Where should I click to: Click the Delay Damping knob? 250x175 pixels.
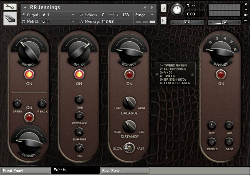click(x=79, y=132)
